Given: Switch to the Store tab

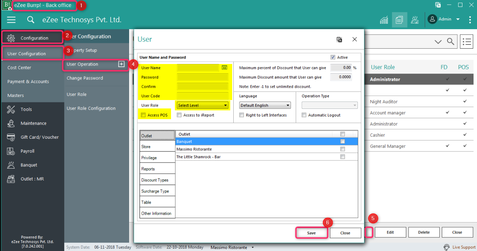Looking at the screenshot, I should [x=157, y=147].
